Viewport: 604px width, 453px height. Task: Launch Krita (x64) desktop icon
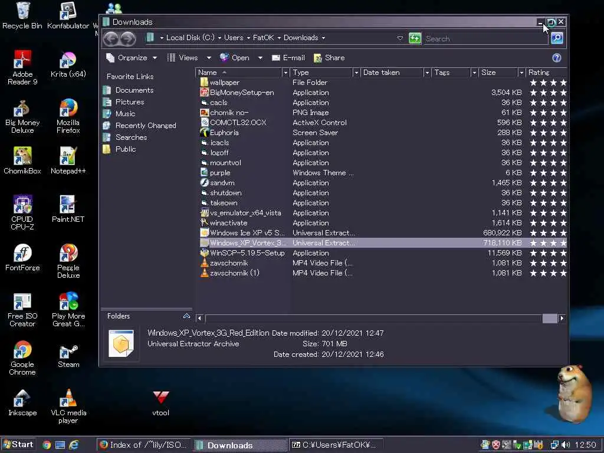(68, 64)
